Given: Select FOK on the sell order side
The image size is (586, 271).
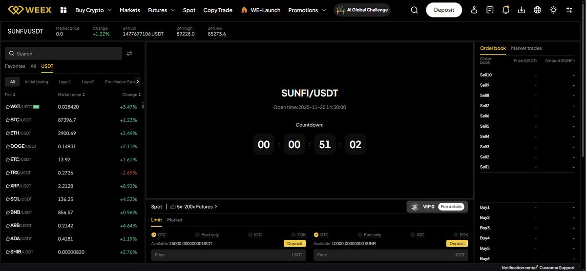Looking at the screenshot, I should 460,235.
